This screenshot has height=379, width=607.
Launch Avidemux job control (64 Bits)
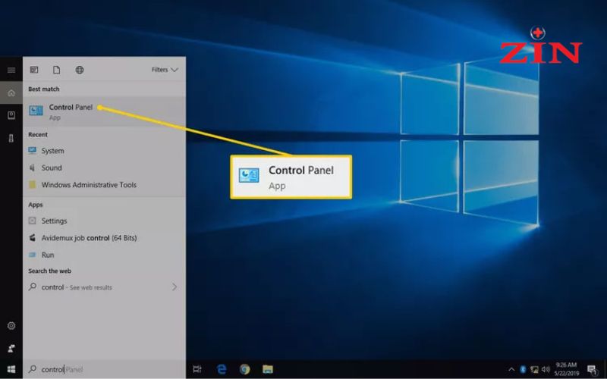coord(104,238)
